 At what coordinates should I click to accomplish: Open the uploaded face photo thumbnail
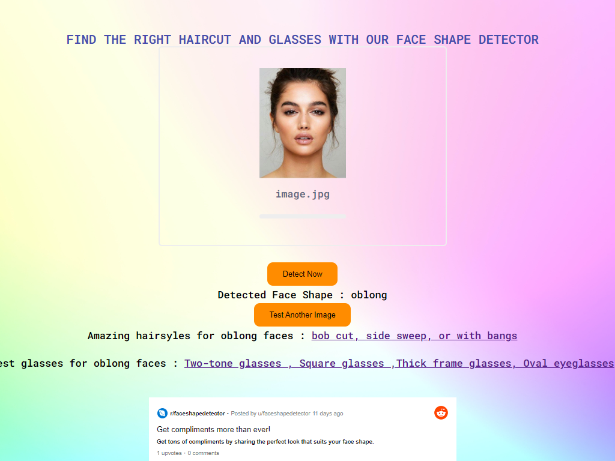[x=303, y=122]
